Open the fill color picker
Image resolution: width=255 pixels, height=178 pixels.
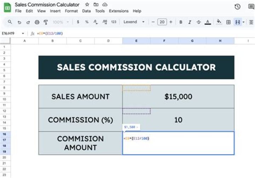pyautogui.click(x=219, y=22)
